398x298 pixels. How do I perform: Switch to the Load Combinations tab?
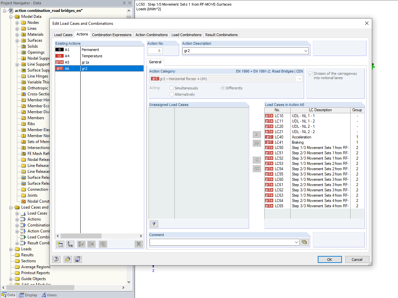186,35
